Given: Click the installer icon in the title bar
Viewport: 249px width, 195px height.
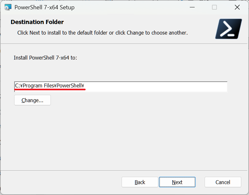Looking at the screenshot, I should pos(8,7).
